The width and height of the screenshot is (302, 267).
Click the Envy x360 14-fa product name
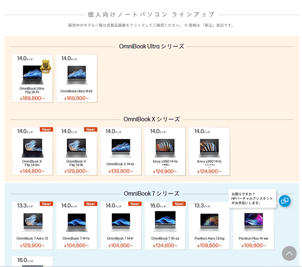click(x=165, y=161)
